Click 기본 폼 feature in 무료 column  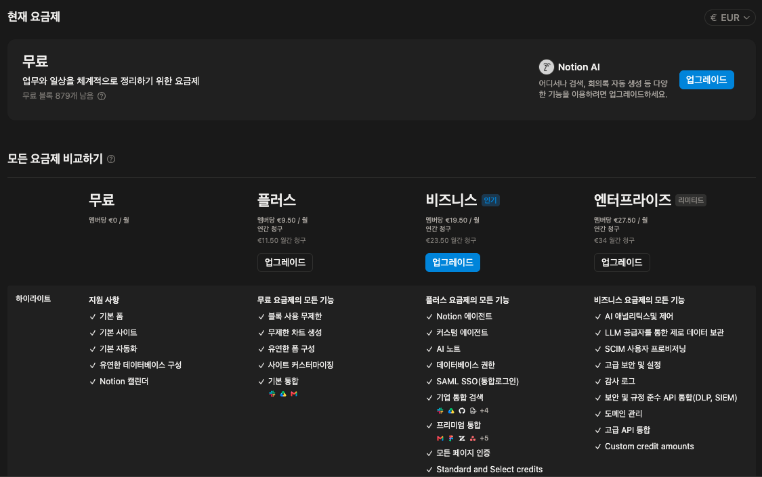pos(111,317)
